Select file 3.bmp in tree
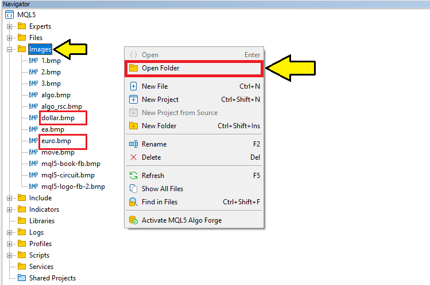430x285 pixels. coord(51,84)
